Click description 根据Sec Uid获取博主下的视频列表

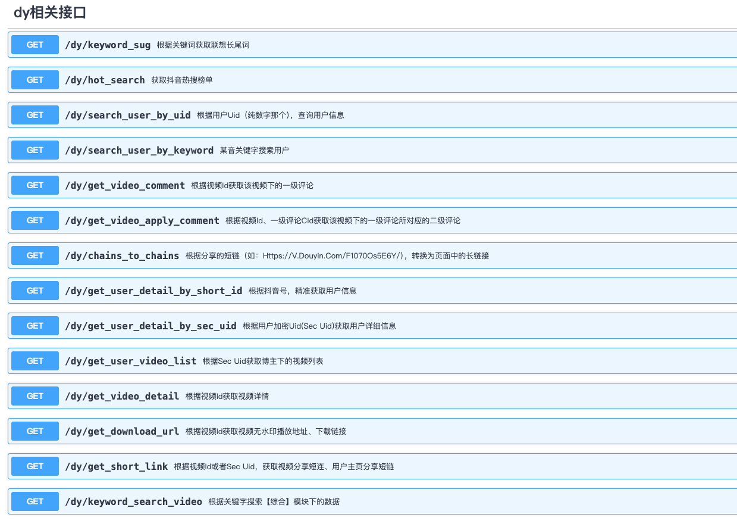tap(263, 361)
